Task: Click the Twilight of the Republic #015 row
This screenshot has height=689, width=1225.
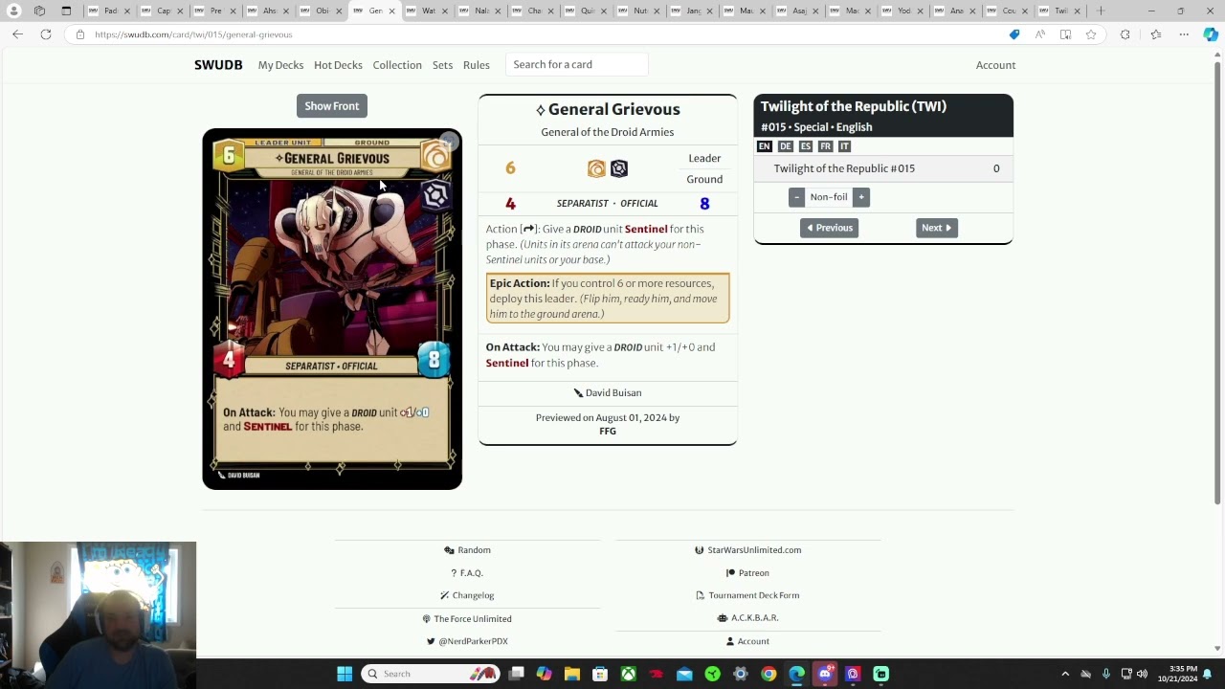Action: coord(883,168)
